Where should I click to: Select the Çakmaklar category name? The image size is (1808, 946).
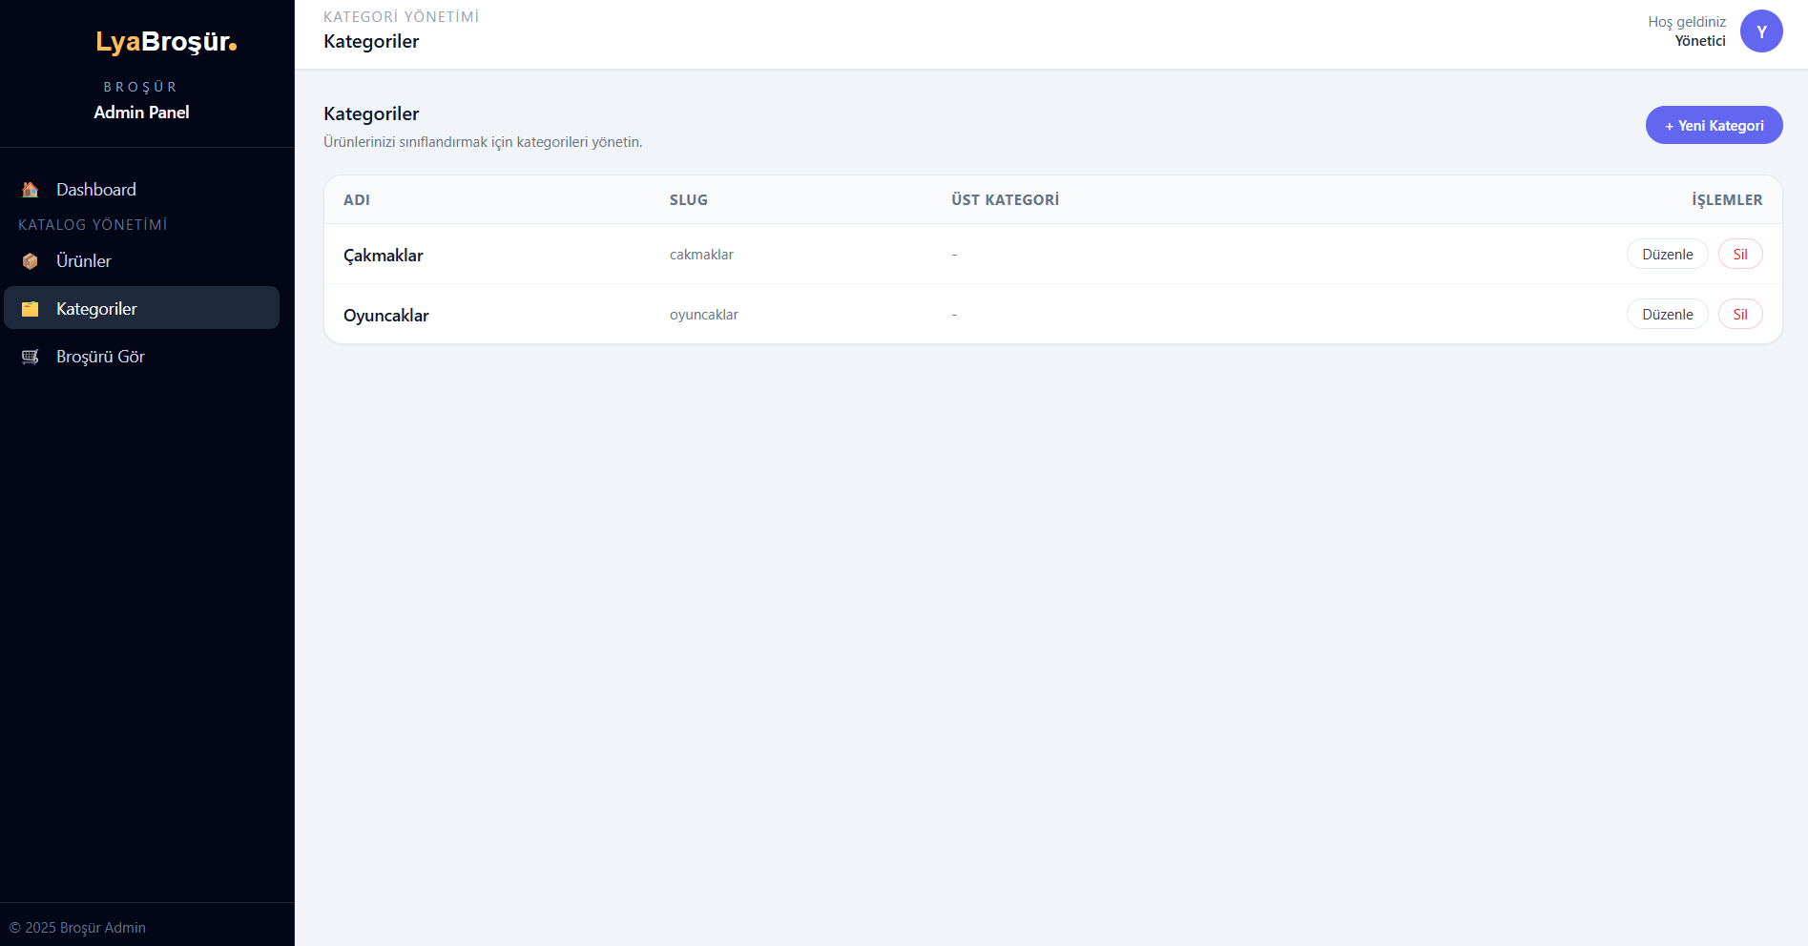click(384, 256)
